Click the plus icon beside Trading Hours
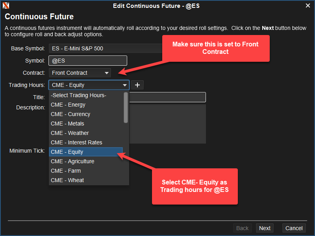This screenshot has width=315, height=236. click(x=137, y=85)
